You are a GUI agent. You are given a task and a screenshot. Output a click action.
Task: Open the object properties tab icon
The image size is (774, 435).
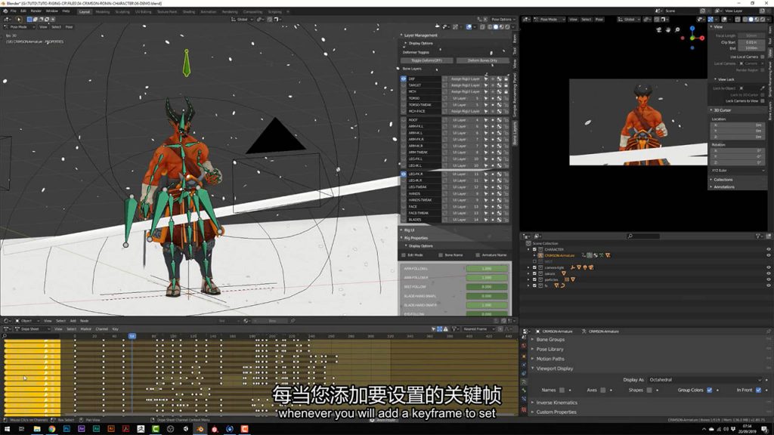click(525, 356)
